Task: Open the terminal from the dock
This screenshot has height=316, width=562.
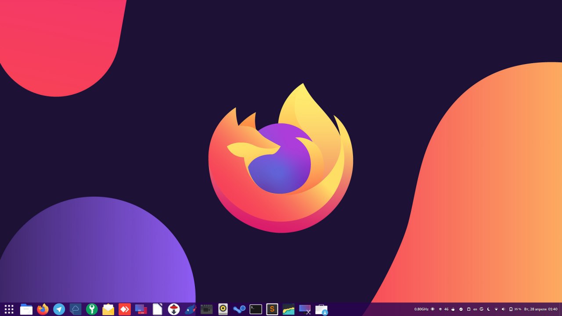Action: tap(256, 309)
